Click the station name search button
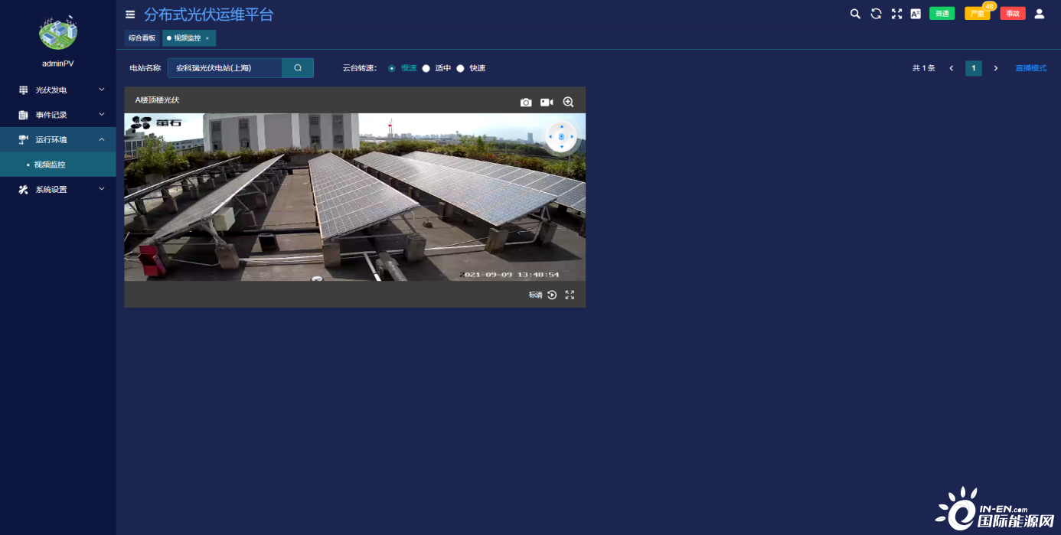1061x535 pixels. [x=298, y=68]
